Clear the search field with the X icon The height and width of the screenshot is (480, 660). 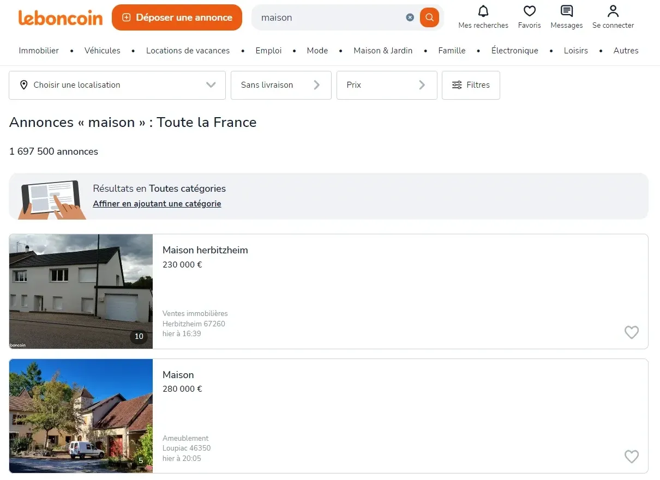coord(410,17)
